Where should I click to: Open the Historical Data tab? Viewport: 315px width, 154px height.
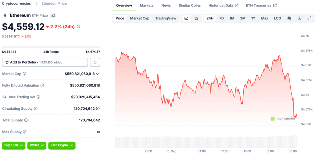point(223,6)
